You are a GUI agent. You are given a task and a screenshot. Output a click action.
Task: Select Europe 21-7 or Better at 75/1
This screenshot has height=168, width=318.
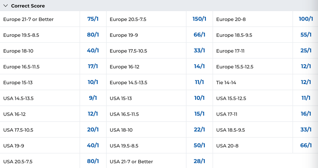click(93, 19)
